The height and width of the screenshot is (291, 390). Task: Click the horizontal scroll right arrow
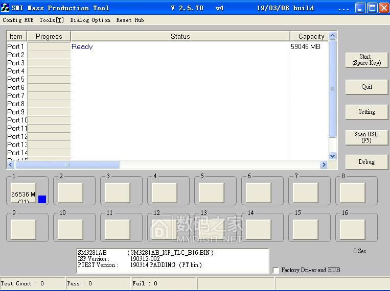[x=324, y=164]
